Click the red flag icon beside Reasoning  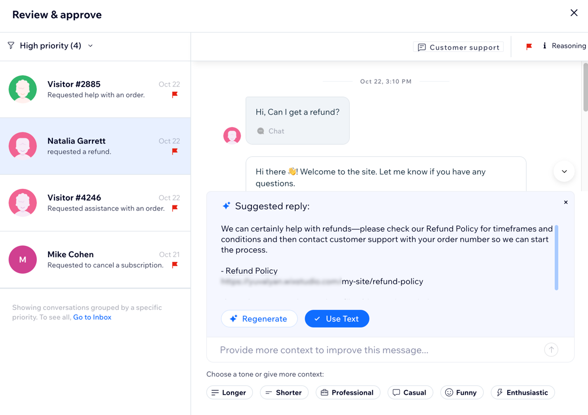(x=529, y=46)
